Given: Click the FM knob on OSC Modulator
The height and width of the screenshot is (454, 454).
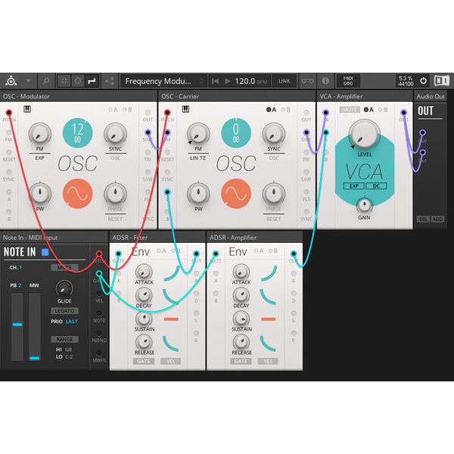Looking at the screenshot, I should pos(39,134).
